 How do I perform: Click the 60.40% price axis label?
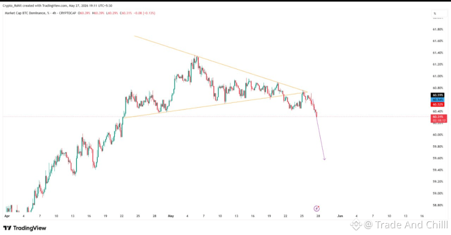pyautogui.click(x=438, y=111)
